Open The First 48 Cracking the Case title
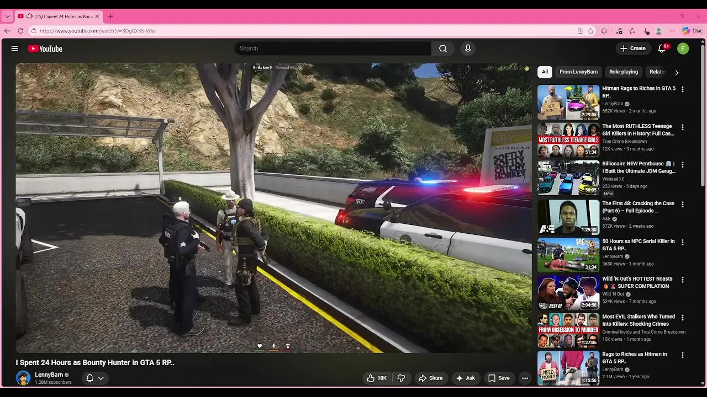The image size is (707, 397). pos(638,207)
